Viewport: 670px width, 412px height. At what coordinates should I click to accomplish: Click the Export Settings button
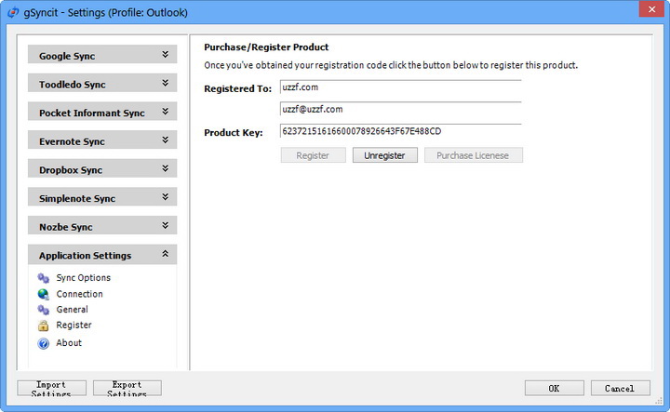point(127,388)
